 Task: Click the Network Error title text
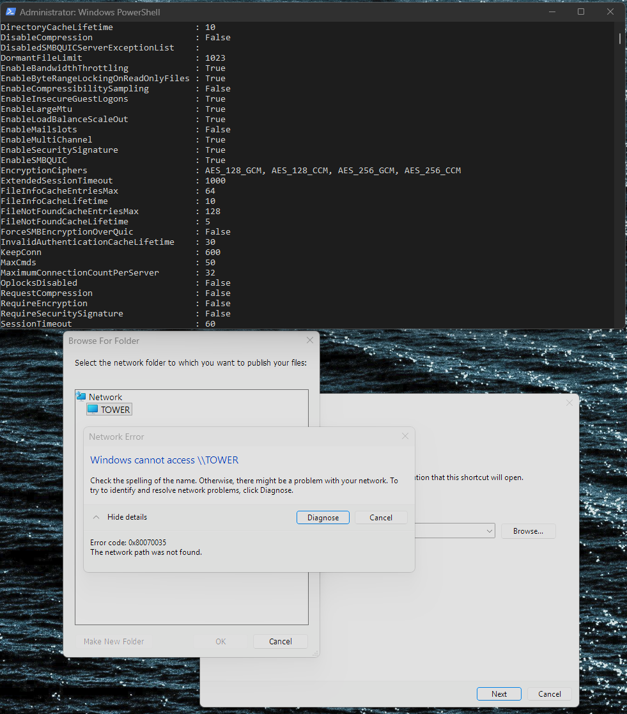pos(116,437)
